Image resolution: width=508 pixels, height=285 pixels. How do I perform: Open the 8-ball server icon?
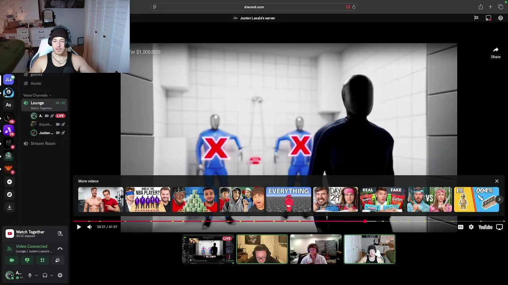(8, 92)
